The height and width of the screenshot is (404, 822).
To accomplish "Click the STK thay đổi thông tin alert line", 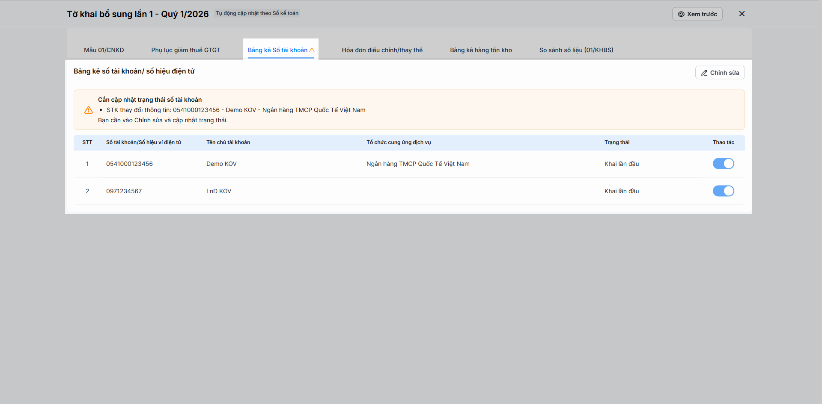I will pos(236,110).
